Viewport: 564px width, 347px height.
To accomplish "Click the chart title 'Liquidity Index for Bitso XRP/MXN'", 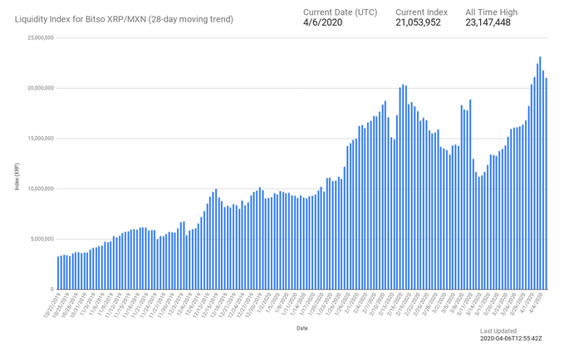I will (124, 18).
